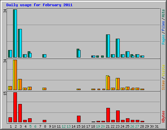Select the red KBytes bar for day 3
Viewport: 167px width, 130px height.
[x=20, y=113]
